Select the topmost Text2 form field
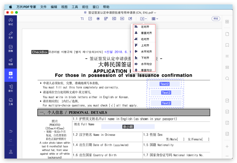This screenshot has width=237, height=163. (165, 84)
